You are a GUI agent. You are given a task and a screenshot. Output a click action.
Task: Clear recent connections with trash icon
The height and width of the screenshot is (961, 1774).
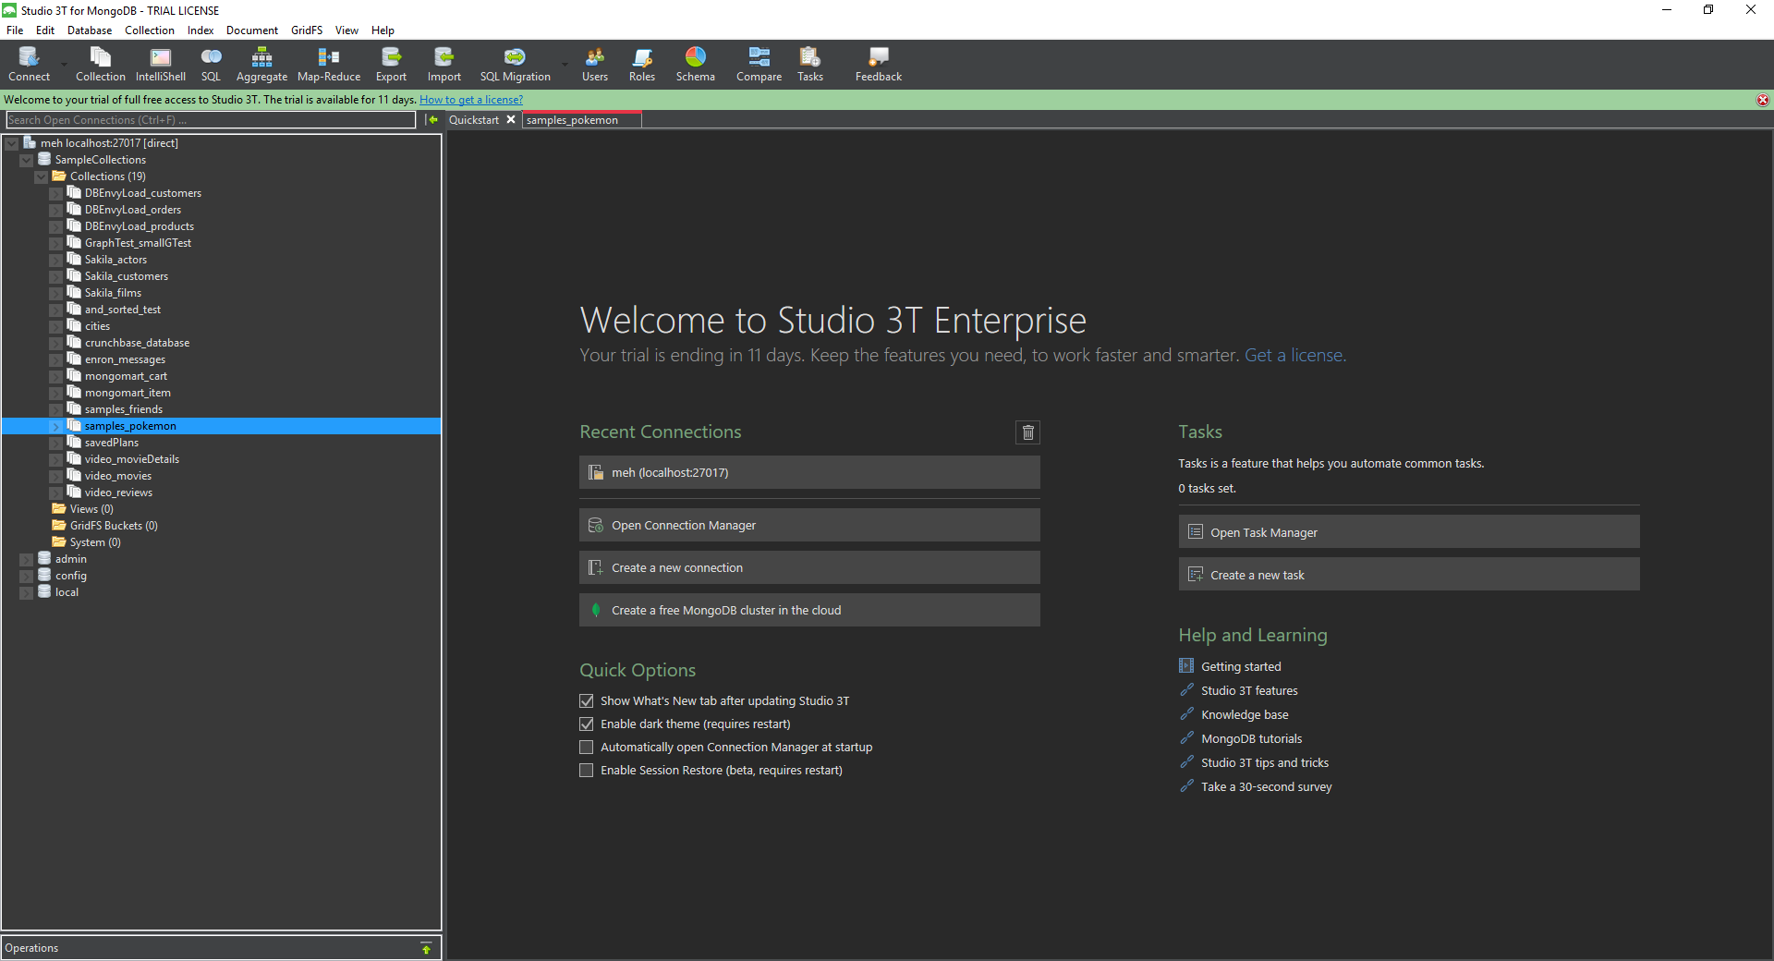coord(1027,432)
